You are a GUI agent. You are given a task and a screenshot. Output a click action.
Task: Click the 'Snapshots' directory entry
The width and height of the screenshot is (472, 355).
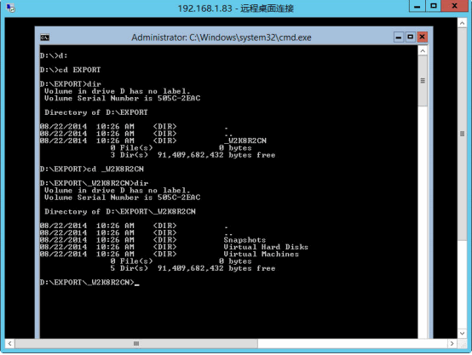pos(245,240)
